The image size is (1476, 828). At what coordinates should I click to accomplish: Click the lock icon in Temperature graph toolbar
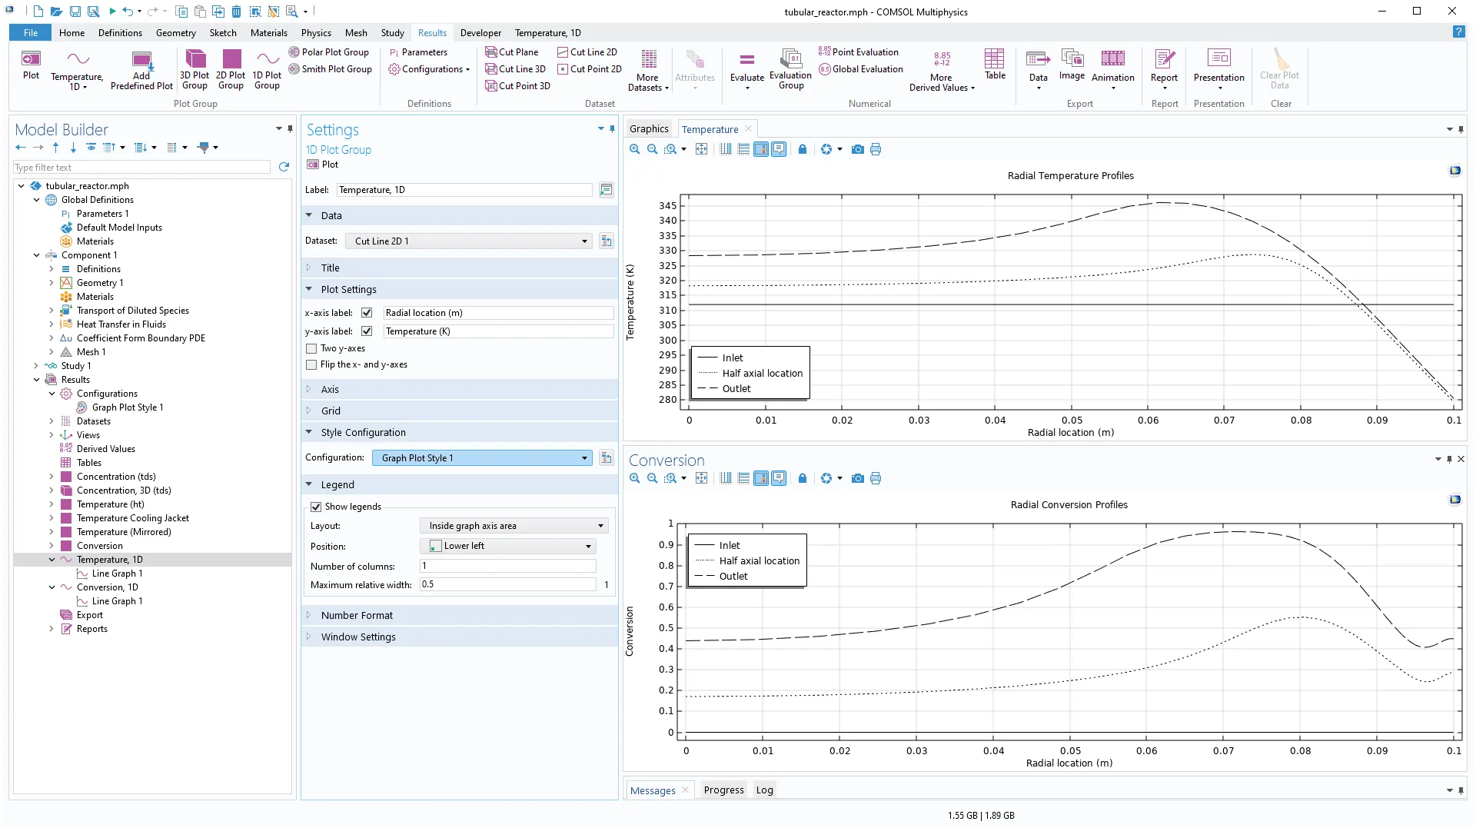(803, 150)
